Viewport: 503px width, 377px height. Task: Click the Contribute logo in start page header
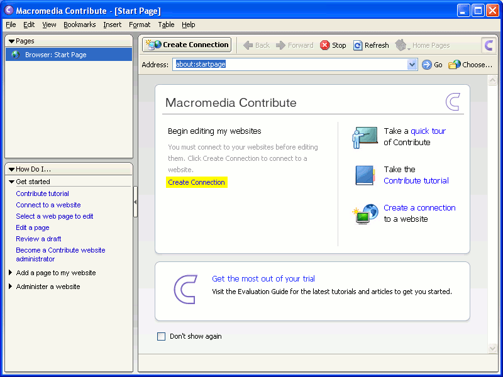tap(453, 102)
